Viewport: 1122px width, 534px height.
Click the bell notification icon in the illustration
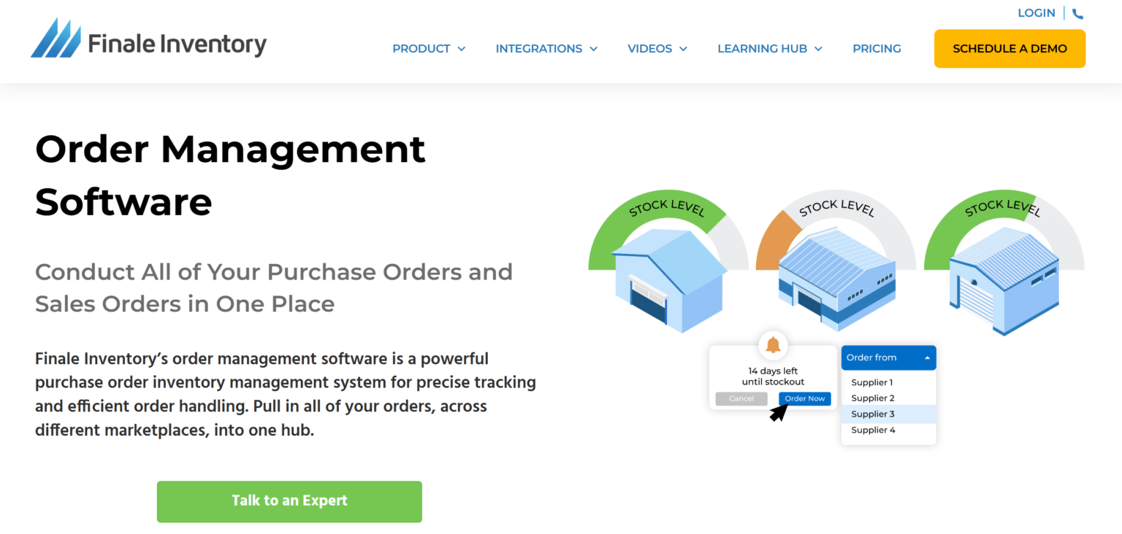coord(773,344)
